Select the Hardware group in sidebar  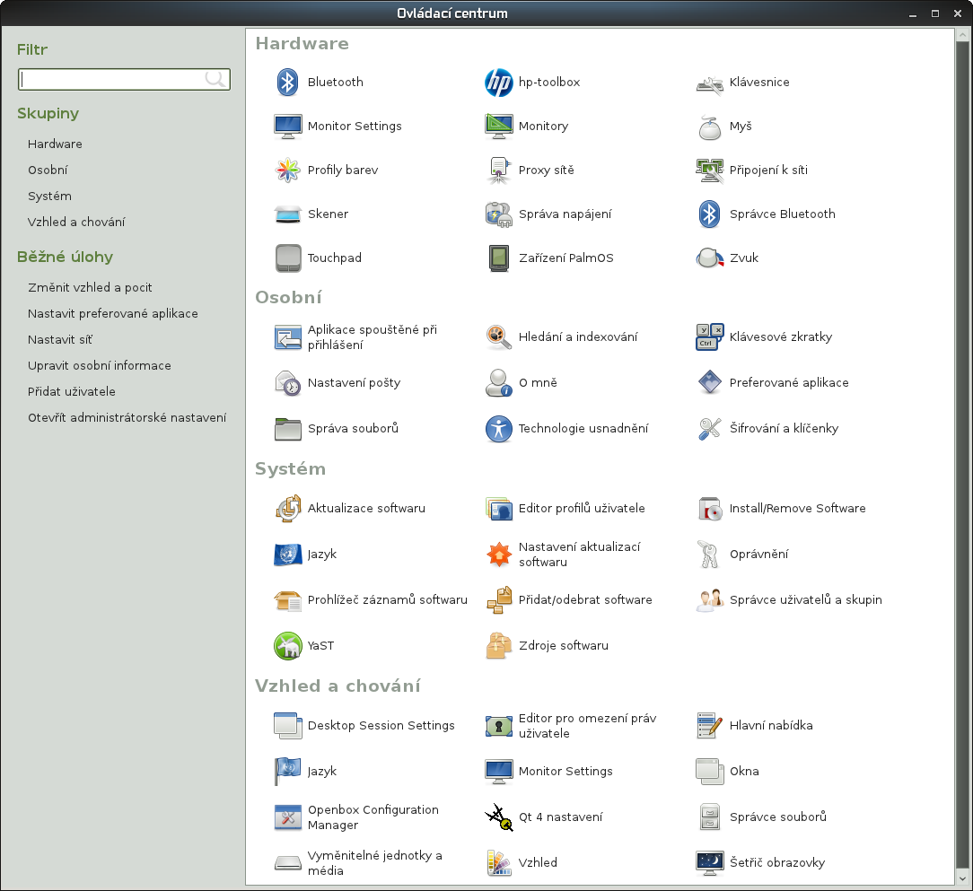click(55, 144)
